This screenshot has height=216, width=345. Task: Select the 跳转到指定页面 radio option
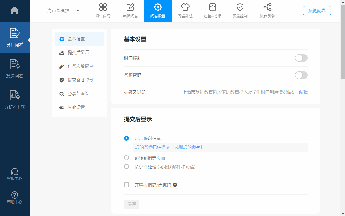point(126,158)
